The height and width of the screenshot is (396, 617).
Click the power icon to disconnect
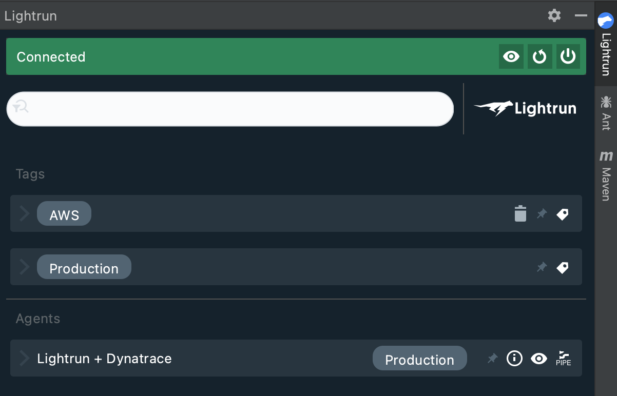[x=568, y=56]
